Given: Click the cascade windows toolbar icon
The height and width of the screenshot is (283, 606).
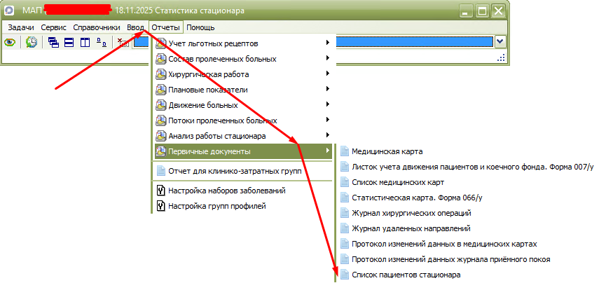Looking at the screenshot, I should (53, 43).
